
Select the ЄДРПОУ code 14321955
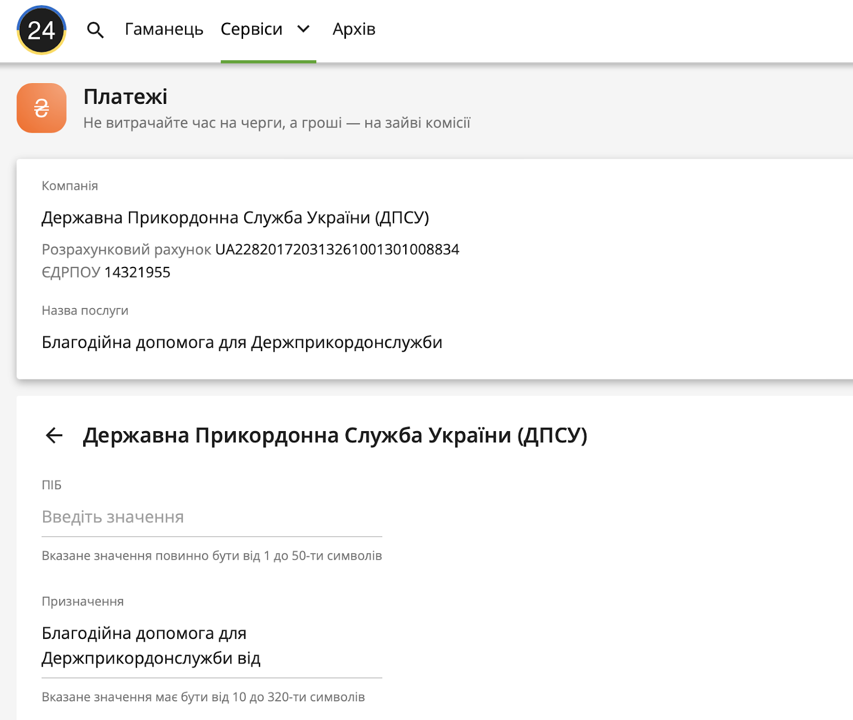point(138,272)
